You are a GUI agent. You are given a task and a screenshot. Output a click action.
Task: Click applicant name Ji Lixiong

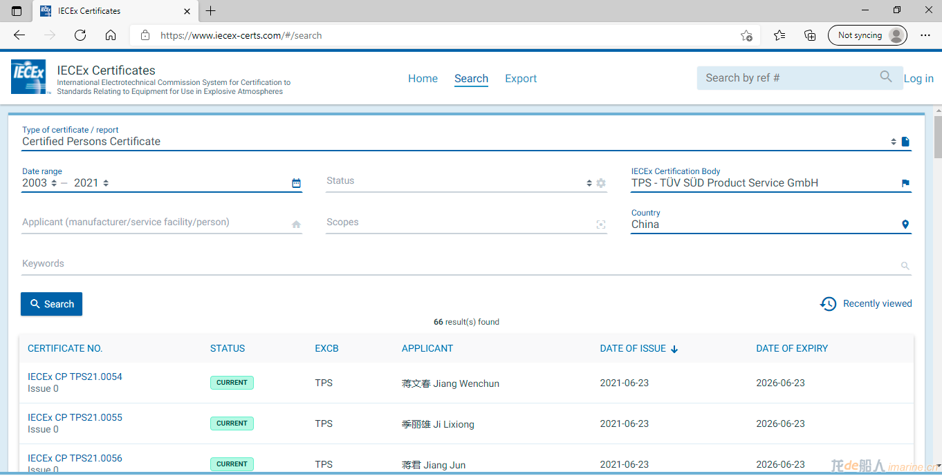438,424
